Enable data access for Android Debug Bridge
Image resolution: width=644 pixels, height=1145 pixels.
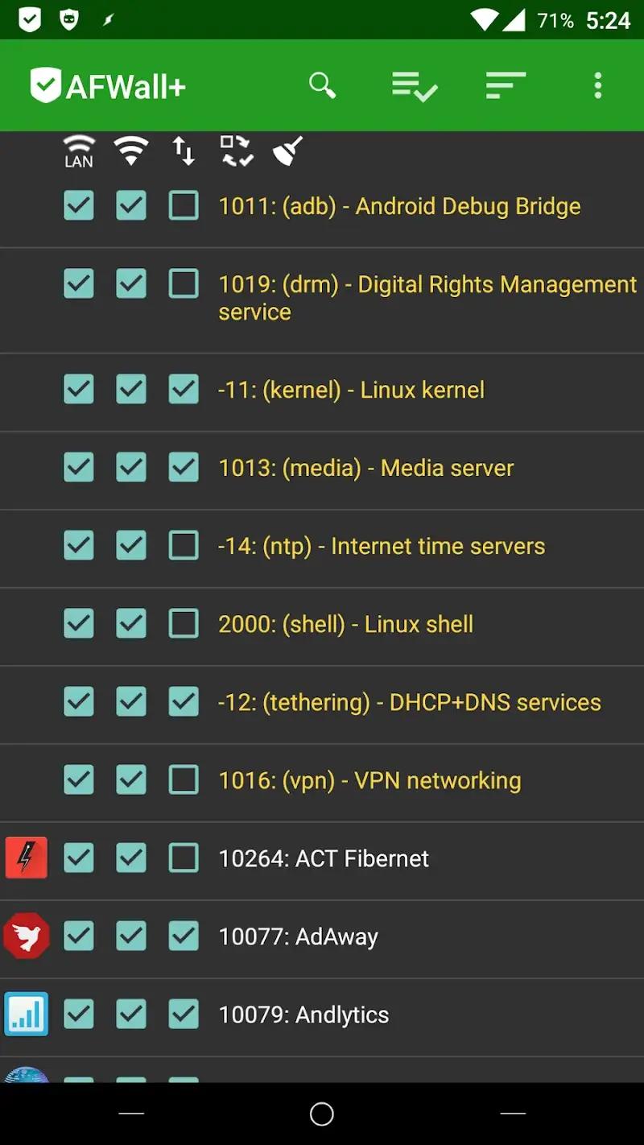[x=184, y=205]
